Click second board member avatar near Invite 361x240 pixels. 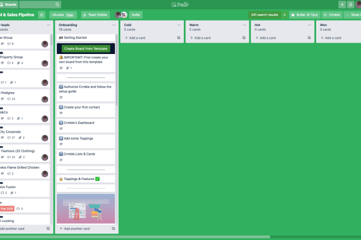(124, 15)
